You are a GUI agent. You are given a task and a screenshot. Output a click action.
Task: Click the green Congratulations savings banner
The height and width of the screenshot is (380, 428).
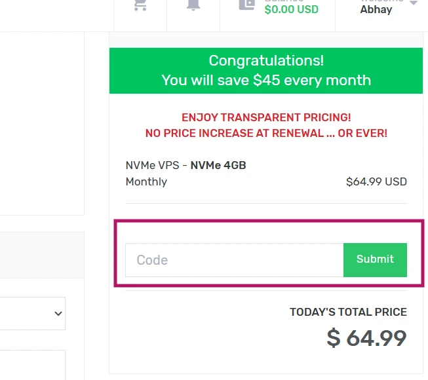[266, 70]
